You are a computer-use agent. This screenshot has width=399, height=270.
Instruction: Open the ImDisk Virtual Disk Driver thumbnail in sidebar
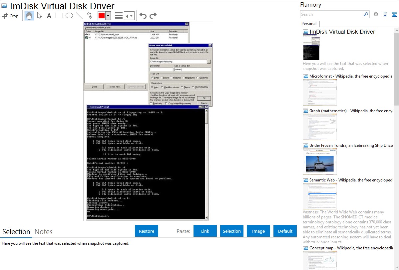[x=311, y=47]
